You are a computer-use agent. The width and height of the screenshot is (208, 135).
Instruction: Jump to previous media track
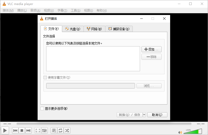click(15, 130)
